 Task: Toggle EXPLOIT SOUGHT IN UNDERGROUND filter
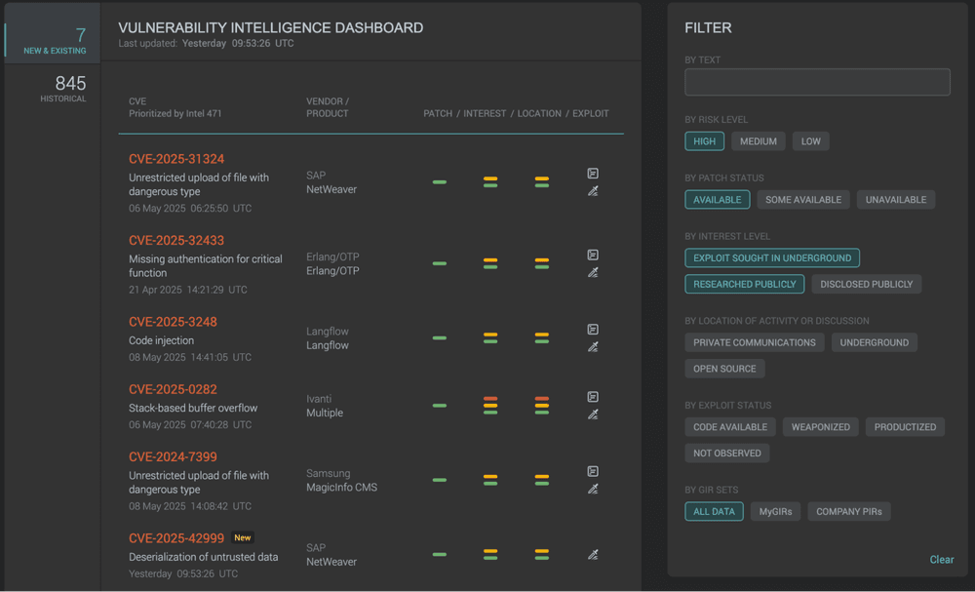[x=771, y=258]
